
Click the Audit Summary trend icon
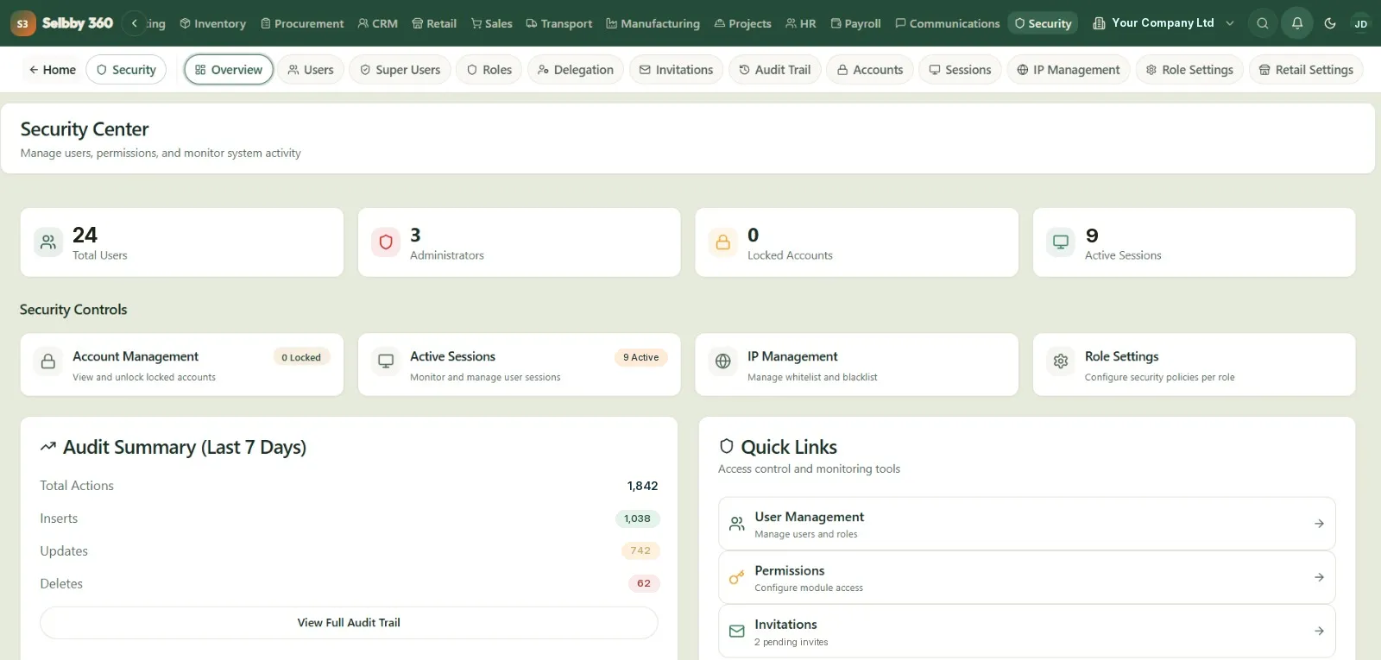[48, 447]
